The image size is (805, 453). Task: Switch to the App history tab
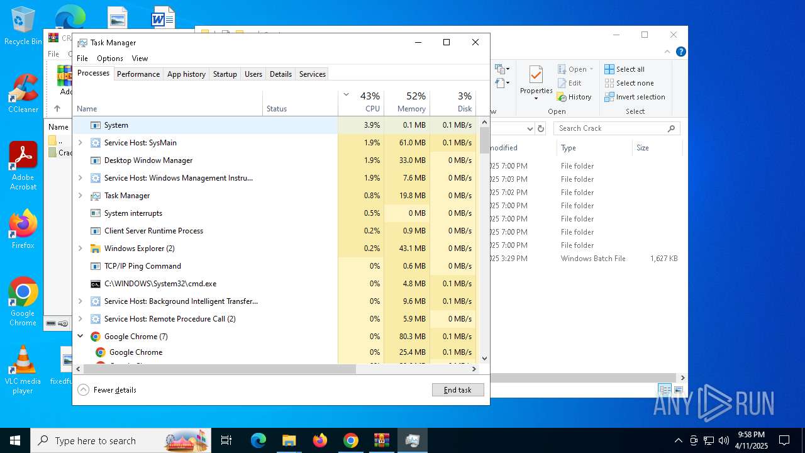[x=186, y=74]
